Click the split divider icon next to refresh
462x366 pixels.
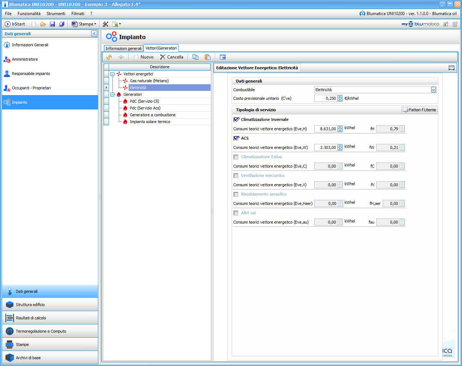pos(121,57)
